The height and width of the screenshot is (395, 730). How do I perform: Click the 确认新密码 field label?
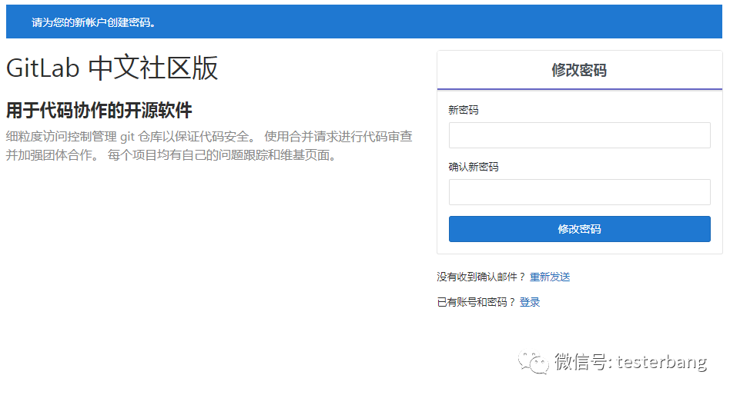474,167
